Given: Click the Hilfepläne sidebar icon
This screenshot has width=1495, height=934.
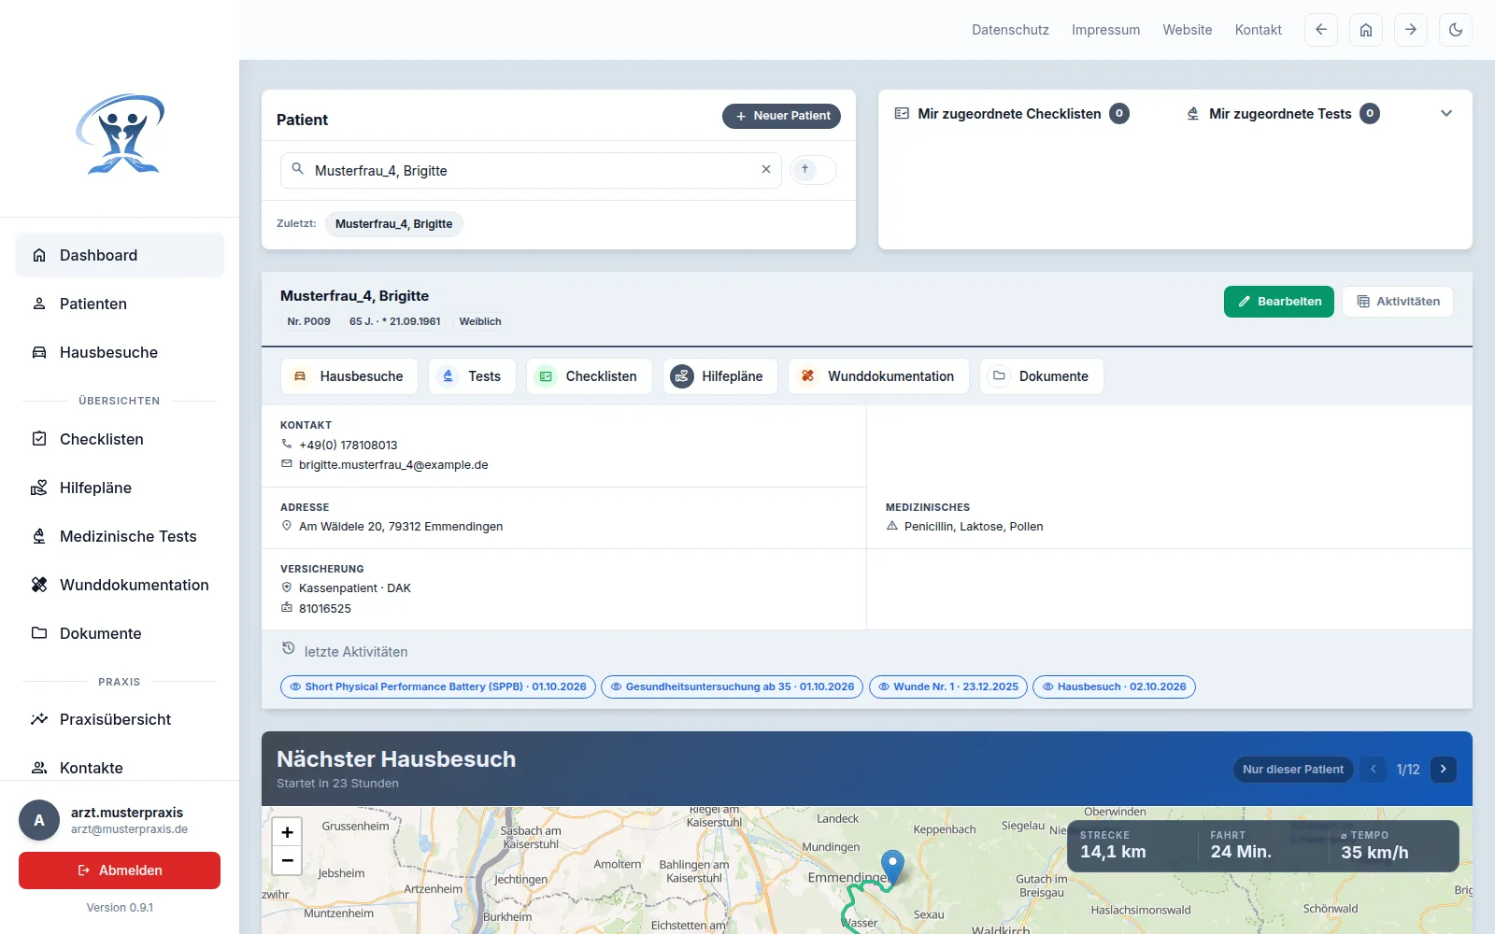Looking at the screenshot, I should [39, 488].
